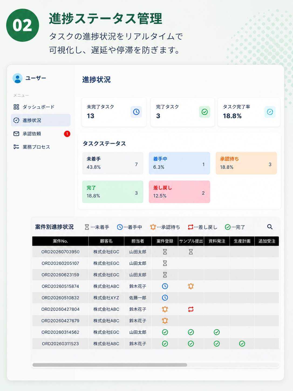Image resolution: width=293 pixels, height=391 pixels.
Task: Select the 未着手 status card
Action: [113, 163]
